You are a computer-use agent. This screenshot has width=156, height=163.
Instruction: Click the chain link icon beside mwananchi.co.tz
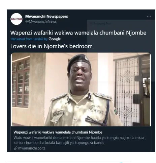[x=15, y=148]
